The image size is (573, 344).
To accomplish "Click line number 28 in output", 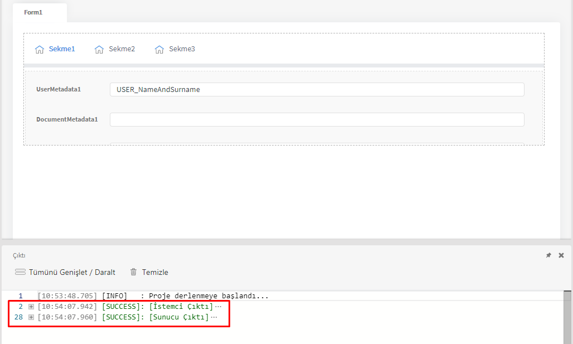I will tap(18, 317).
